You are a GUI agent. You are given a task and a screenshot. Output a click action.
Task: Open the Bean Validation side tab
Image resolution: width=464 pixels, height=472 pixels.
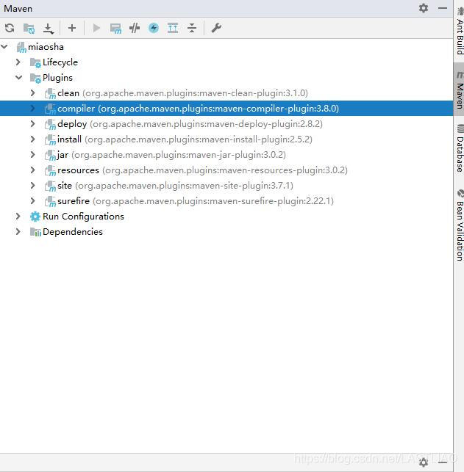click(x=459, y=225)
